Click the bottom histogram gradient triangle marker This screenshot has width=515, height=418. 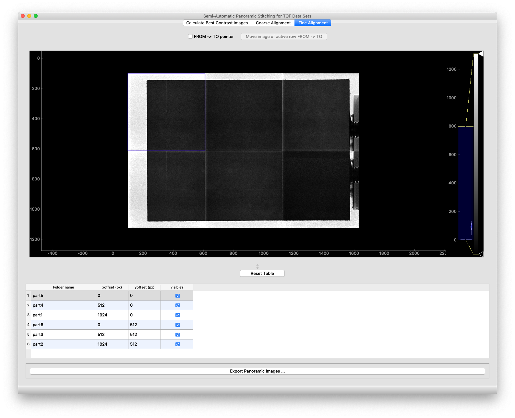coord(481,254)
